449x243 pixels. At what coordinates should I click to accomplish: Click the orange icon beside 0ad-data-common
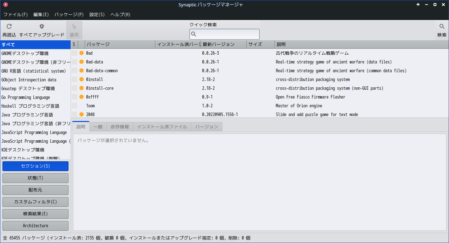click(x=82, y=70)
